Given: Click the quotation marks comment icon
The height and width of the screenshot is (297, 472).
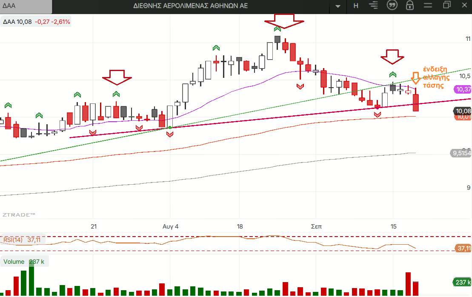Looking at the screenshot, I should [392, 5].
